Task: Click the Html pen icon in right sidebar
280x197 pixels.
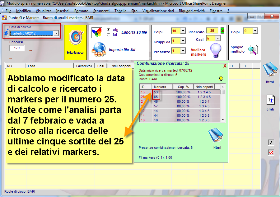Action: [270, 69]
